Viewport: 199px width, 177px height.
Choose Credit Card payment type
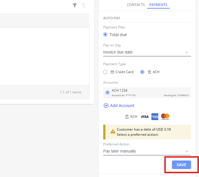[x=105, y=72]
